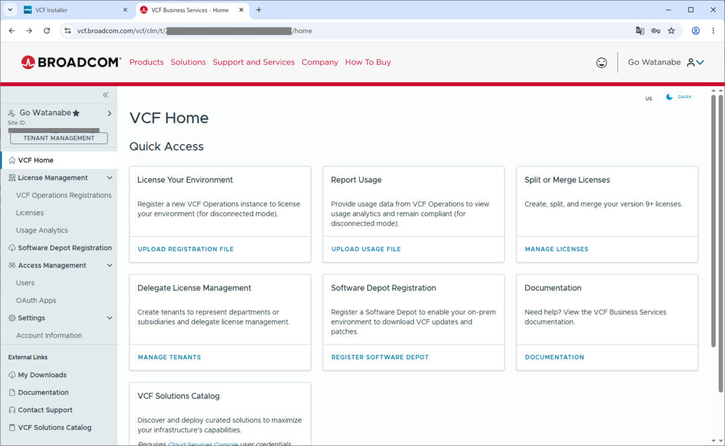The height and width of the screenshot is (446, 725).
Task: Click the translate page icon
Action: coord(640,31)
